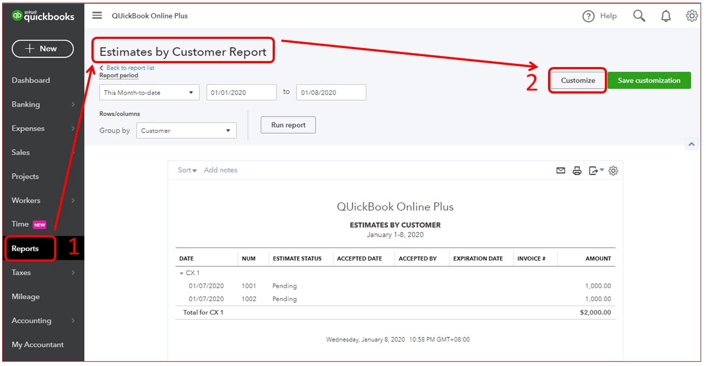Click the start date field 01/01/2020

[241, 92]
